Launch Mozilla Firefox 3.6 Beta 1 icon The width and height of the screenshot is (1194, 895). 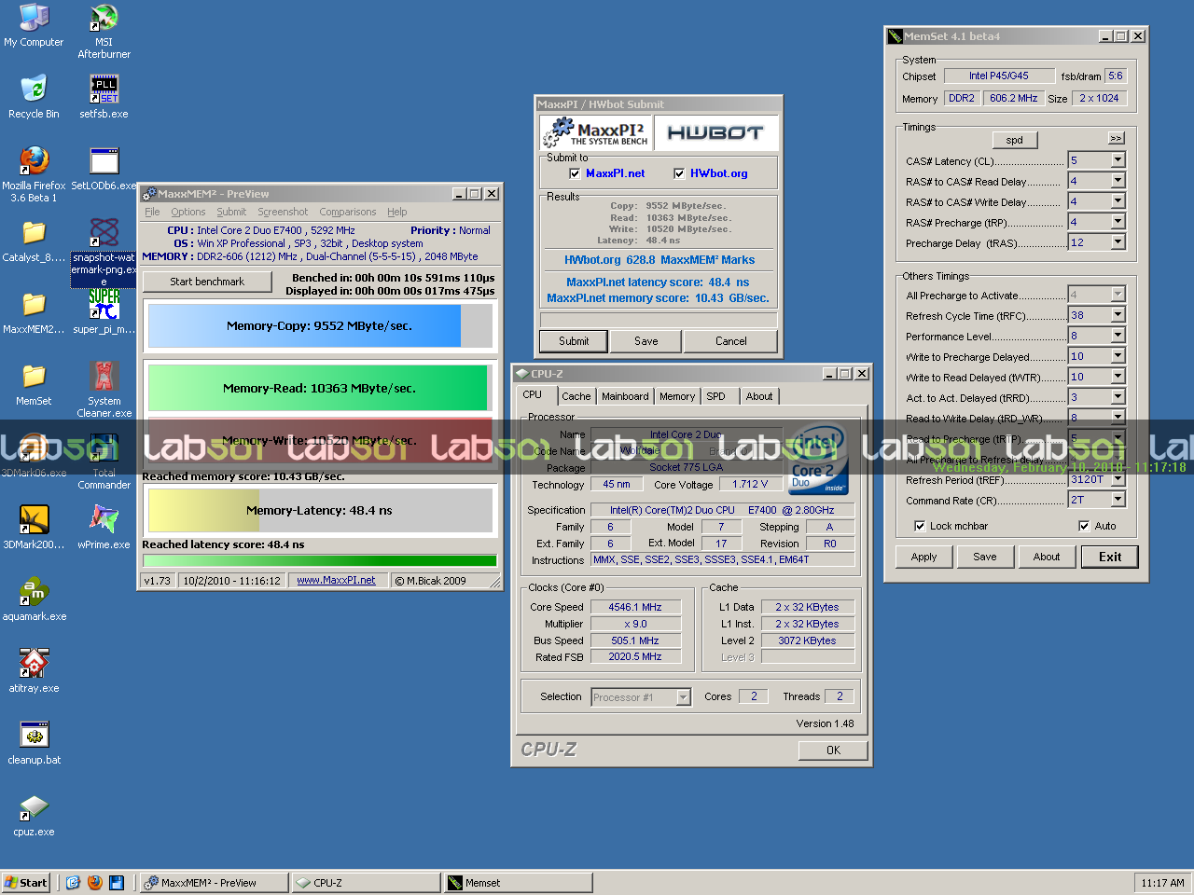[34, 174]
